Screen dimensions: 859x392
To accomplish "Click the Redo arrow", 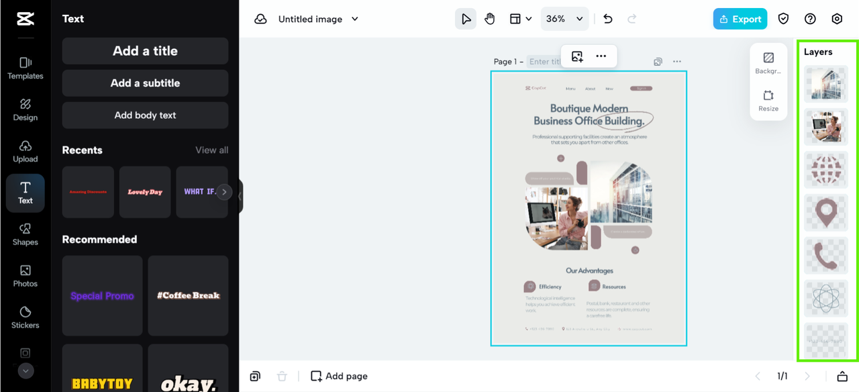I will click(x=631, y=19).
